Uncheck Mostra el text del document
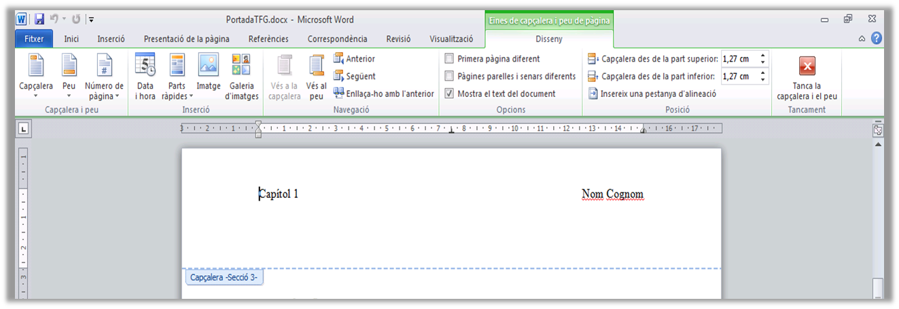The image size is (899, 309). pos(449,94)
